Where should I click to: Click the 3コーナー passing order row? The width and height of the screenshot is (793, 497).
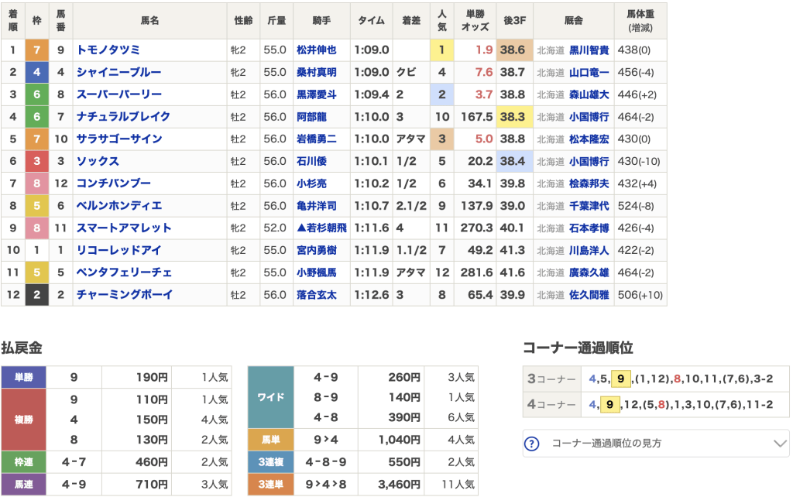656,379
